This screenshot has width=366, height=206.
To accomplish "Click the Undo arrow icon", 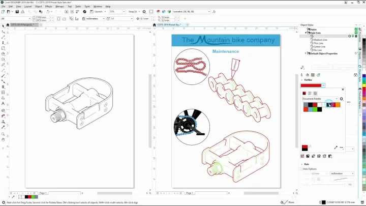I will click(48, 11).
